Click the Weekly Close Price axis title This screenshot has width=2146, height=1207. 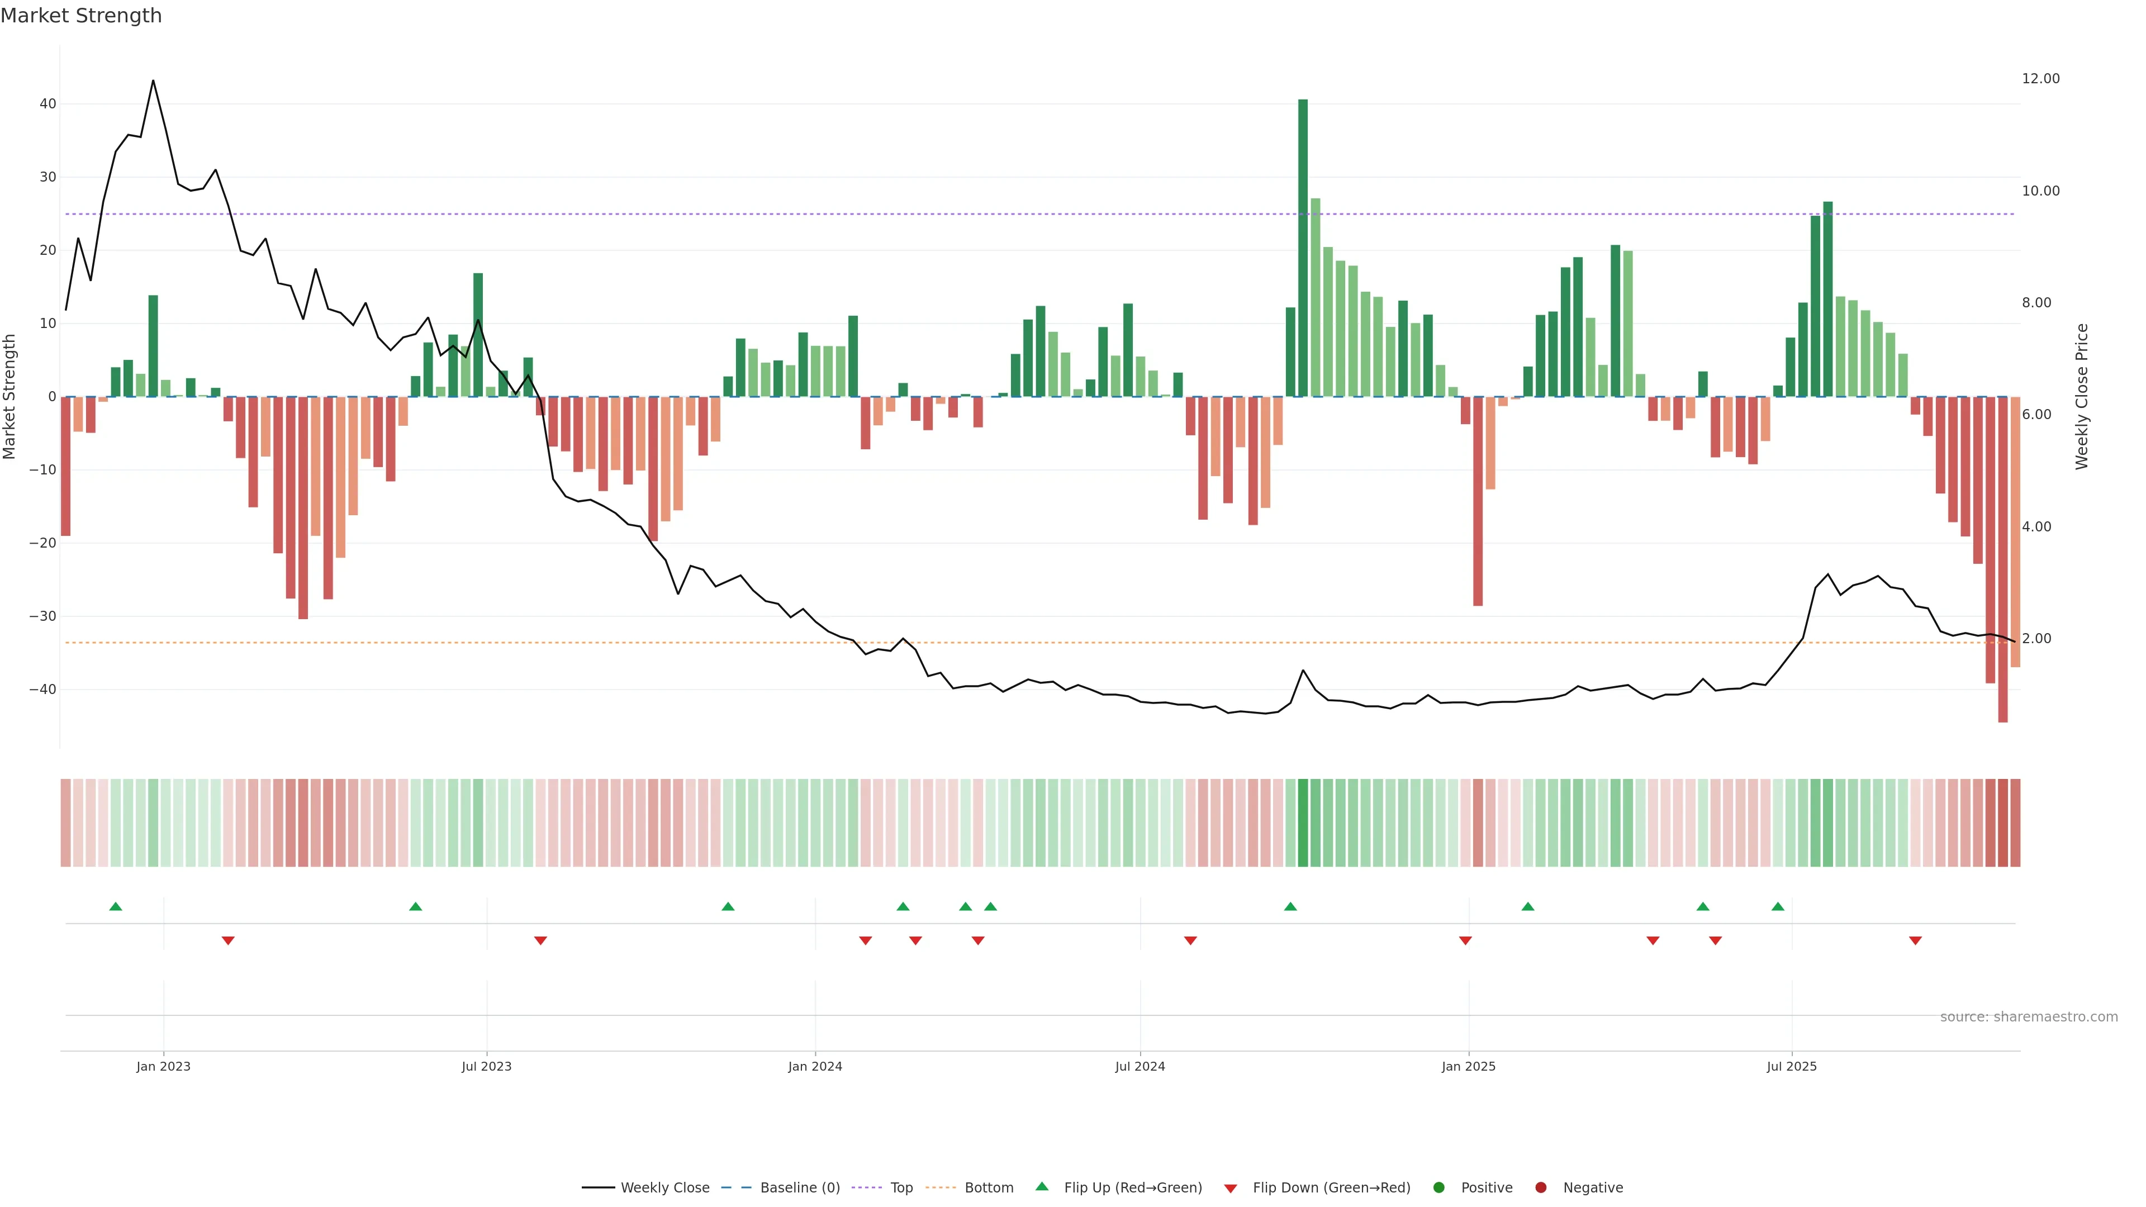point(2082,397)
